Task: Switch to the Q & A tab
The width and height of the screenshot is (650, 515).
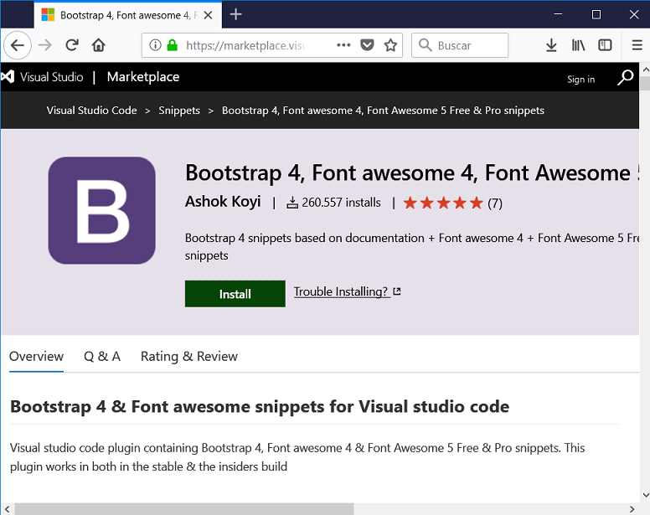Action: point(102,357)
